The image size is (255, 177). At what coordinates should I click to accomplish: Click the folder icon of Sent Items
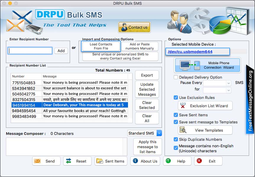[100, 161]
